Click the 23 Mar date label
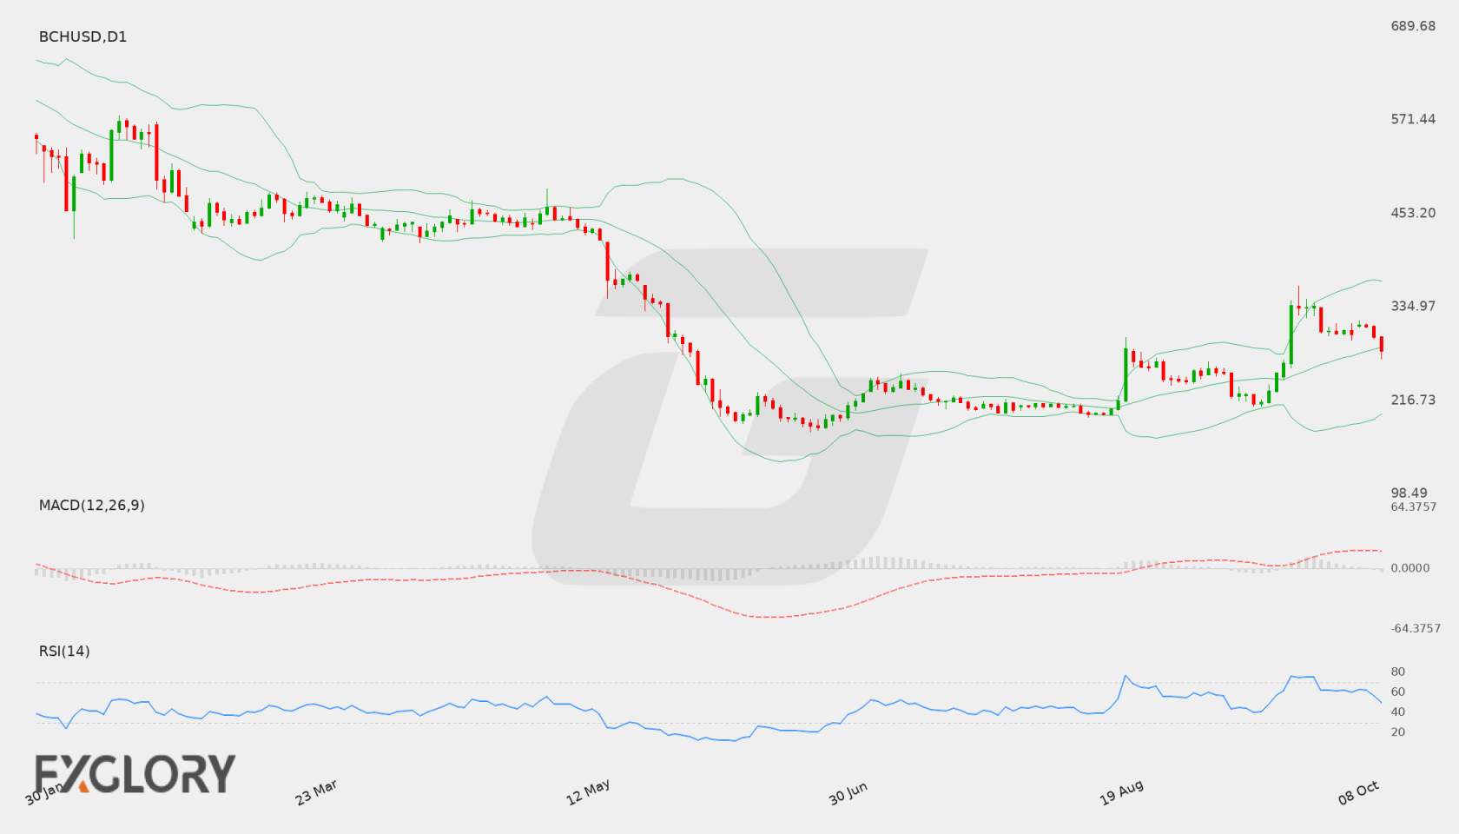This screenshot has height=834, width=1459. pos(316,792)
